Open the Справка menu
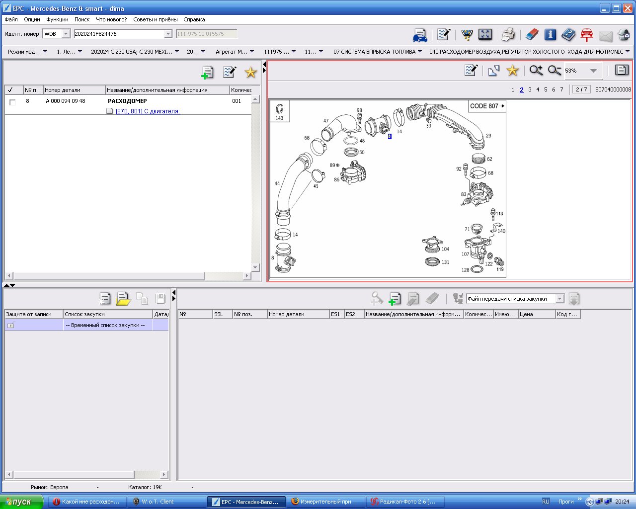636x509 pixels. click(194, 19)
